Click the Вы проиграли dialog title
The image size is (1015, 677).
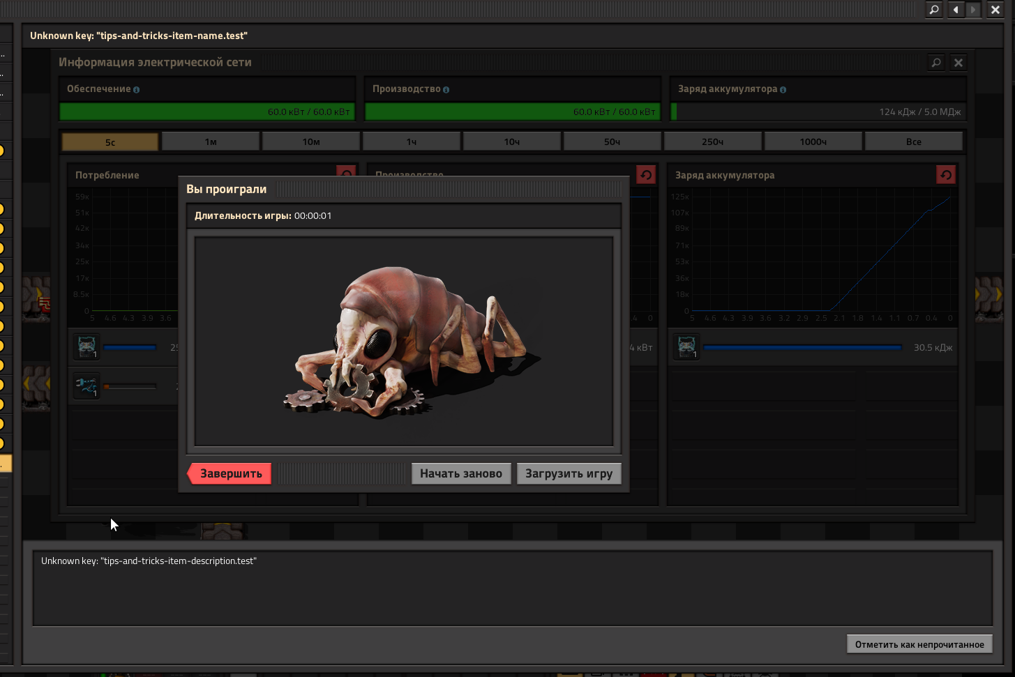click(226, 189)
